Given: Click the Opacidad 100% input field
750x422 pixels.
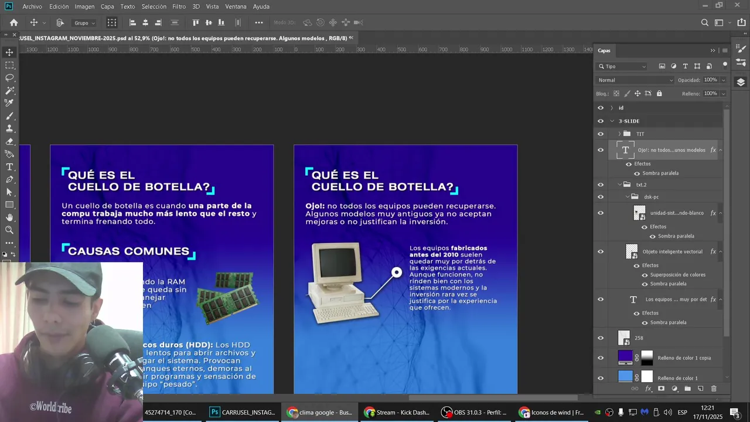Looking at the screenshot, I should pyautogui.click(x=711, y=80).
